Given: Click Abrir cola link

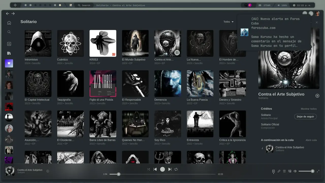Looking at the screenshot, I should point(311,140).
